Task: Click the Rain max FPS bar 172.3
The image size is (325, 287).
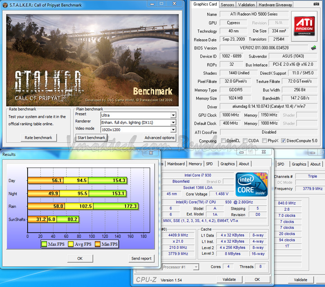Action: 116,206
